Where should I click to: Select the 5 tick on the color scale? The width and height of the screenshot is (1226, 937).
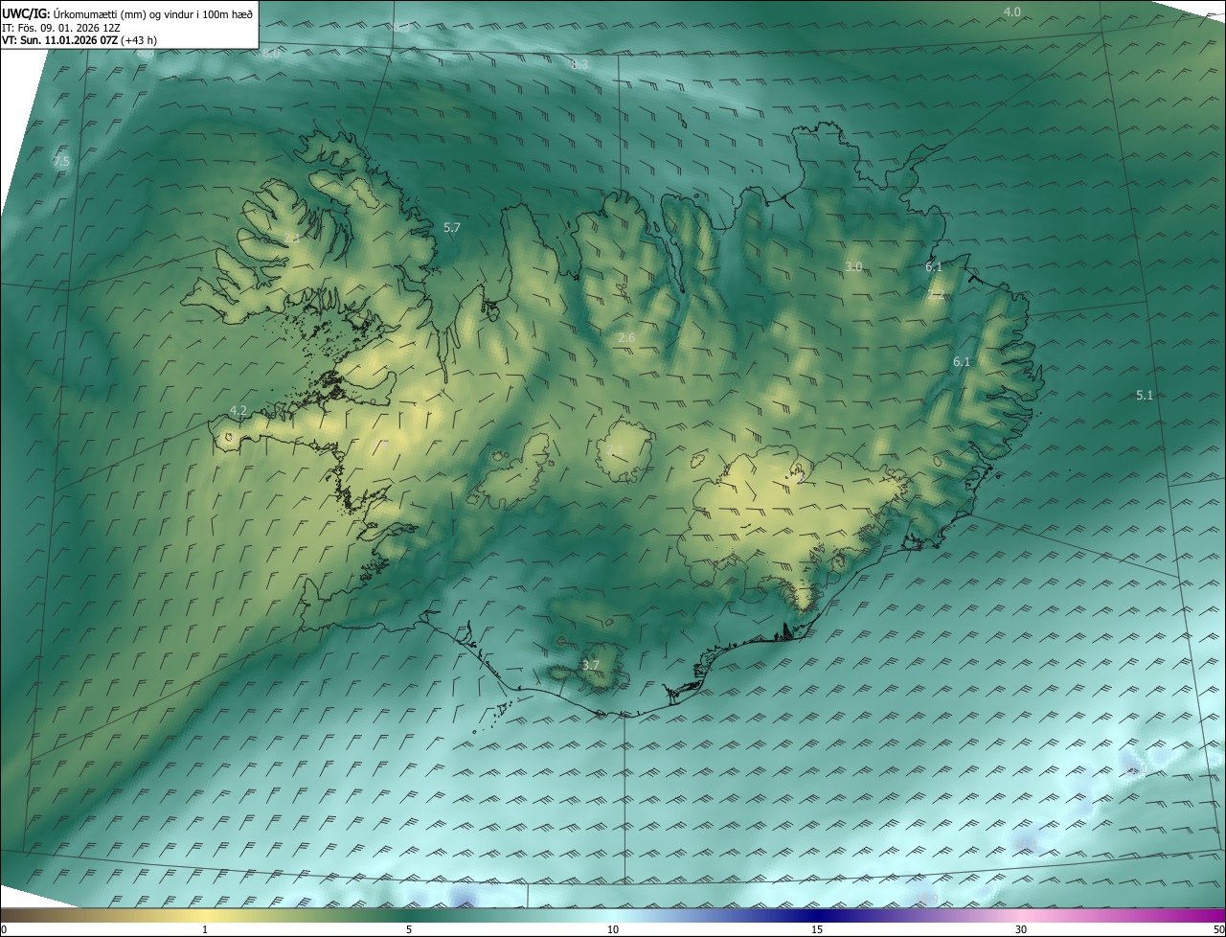pos(409,929)
